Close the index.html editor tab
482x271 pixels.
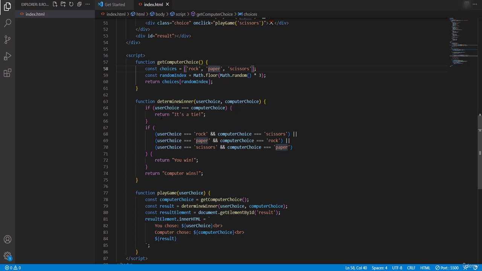click(167, 5)
